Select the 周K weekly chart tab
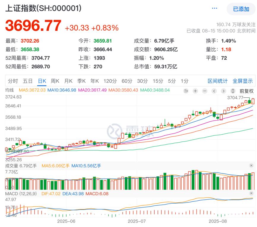 point(55,81)
